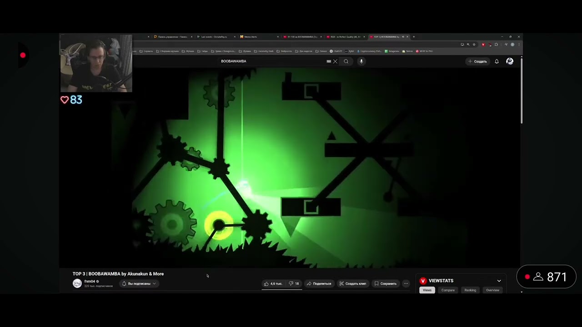Viewport: 582px width, 327px height.
Task: Open the "ChatGPT" bookmark
Action: tap(336, 51)
